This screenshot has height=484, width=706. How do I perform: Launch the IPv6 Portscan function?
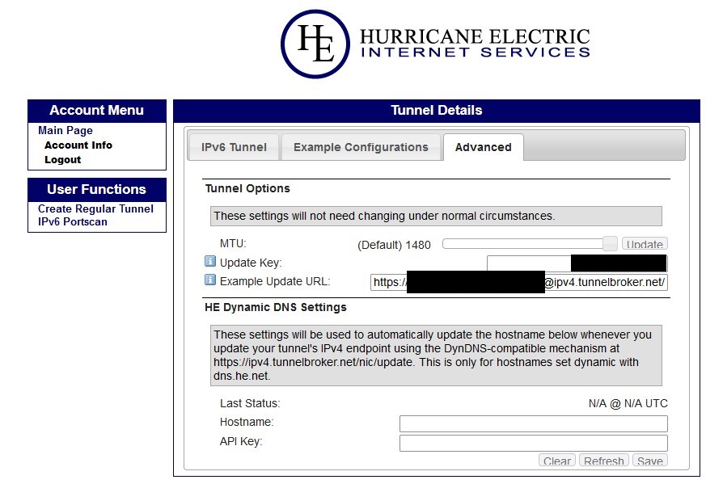coord(73,221)
